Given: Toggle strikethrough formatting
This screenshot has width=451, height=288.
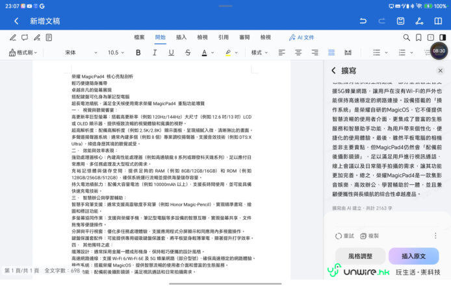Looking at the screenshot, I should (188, 53).
